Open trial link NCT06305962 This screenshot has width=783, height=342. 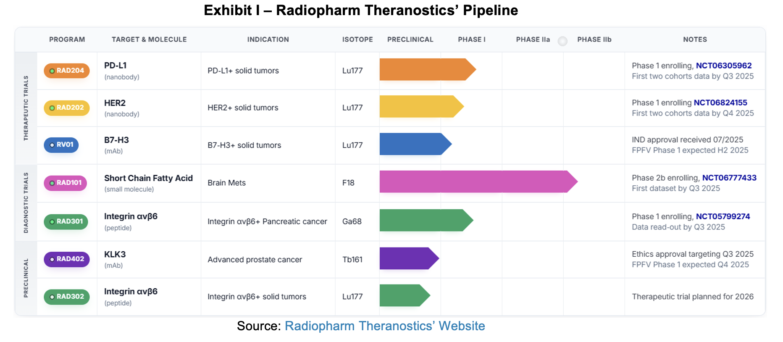(x=723, y=66)
